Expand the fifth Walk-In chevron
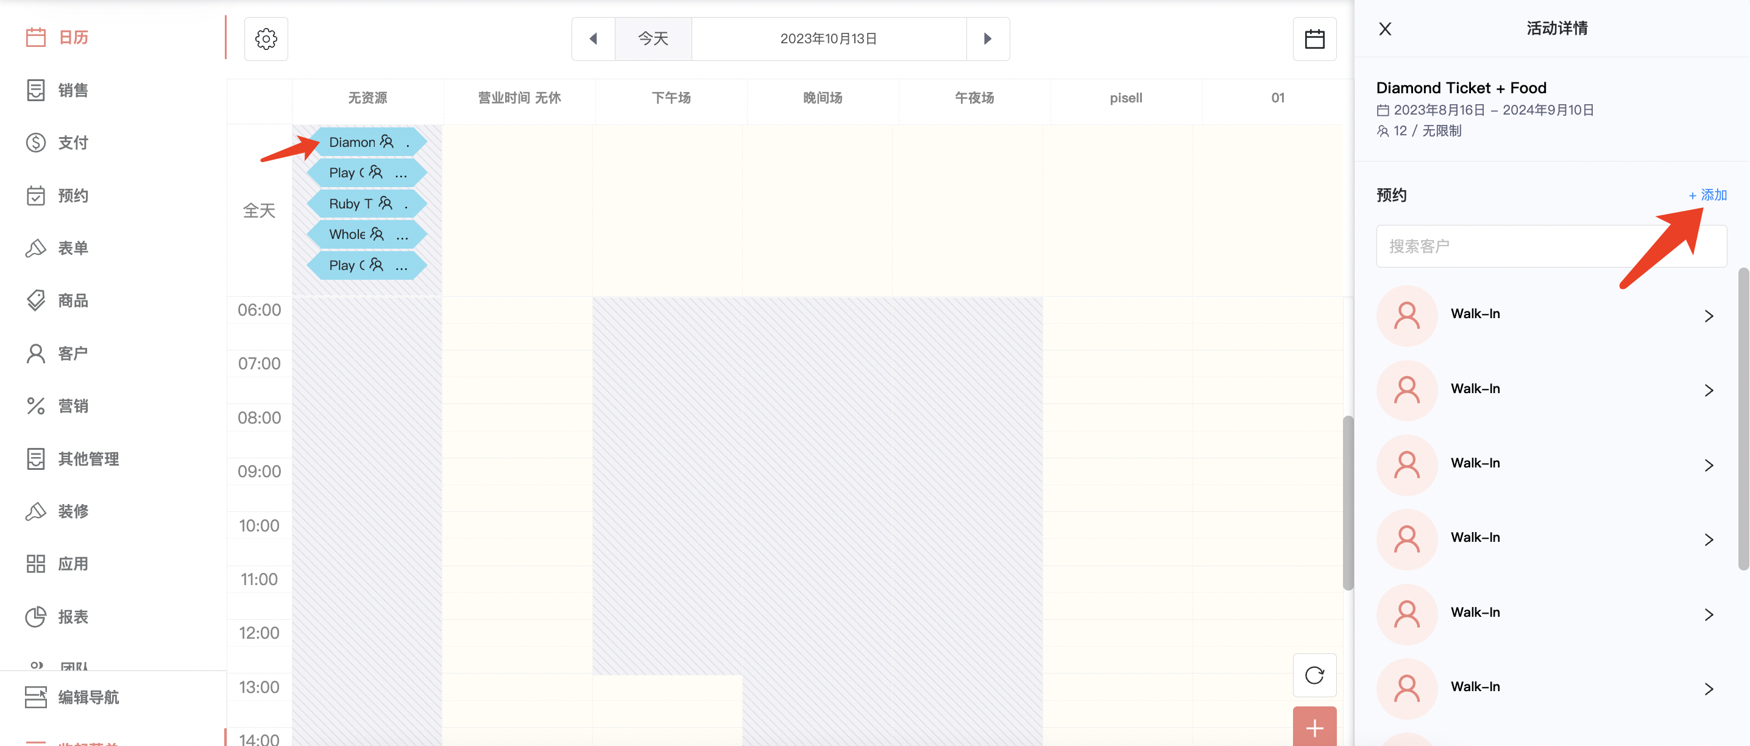Image resolution: width=1750 pixels, height=746 pixels. 1709,614
